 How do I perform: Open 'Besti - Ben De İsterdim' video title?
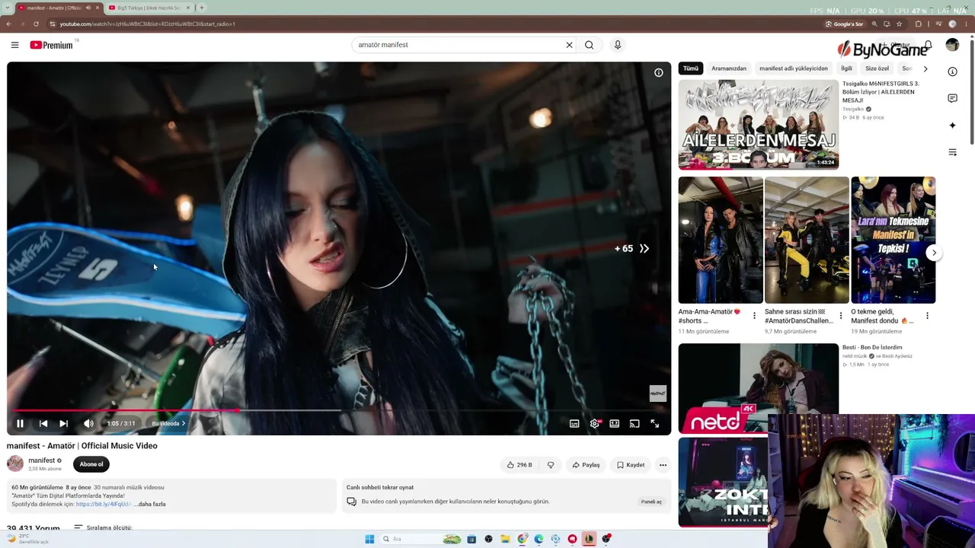[872, 348]
